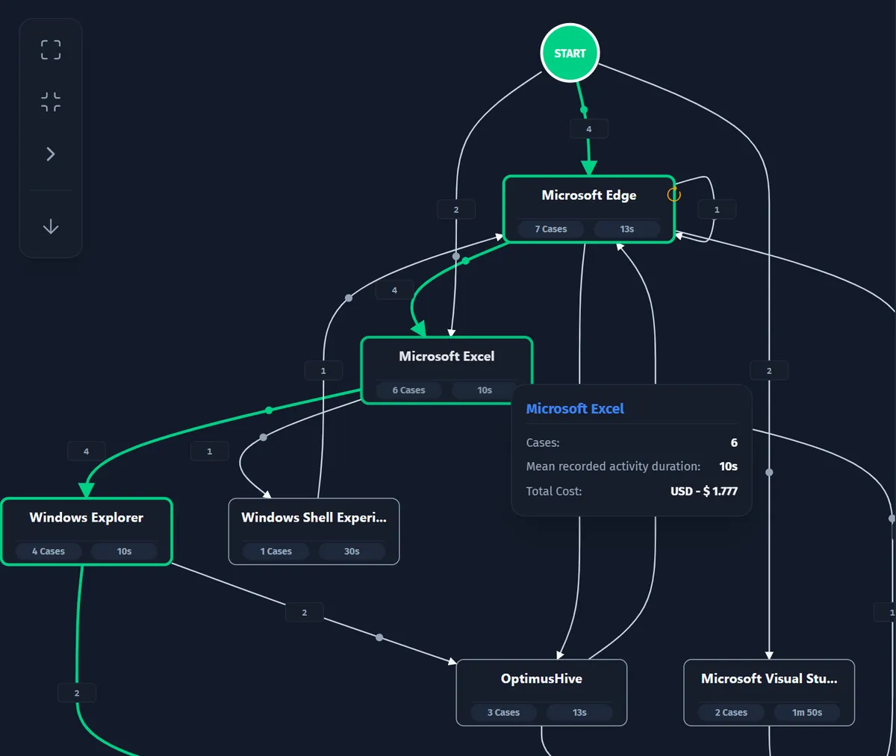Click the 3 Cases badge on OptimusHive

[x=503, y=713]
